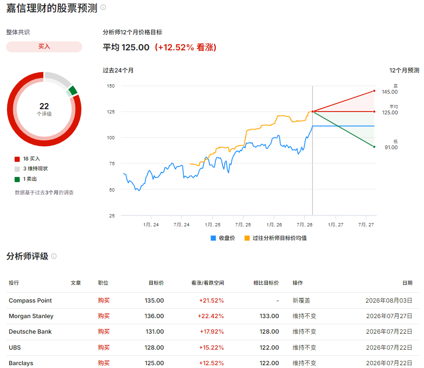This screenshot has width=424, height=368.
Task: Sort table by 目标价 column header
Action: (156, 283)
